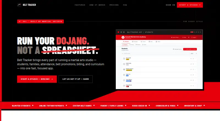Click the Belt Tracker brand name text
Screen dimensions: 220x121
coord(29,5)
